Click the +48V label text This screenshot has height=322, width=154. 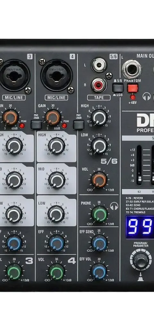[133, 102]
